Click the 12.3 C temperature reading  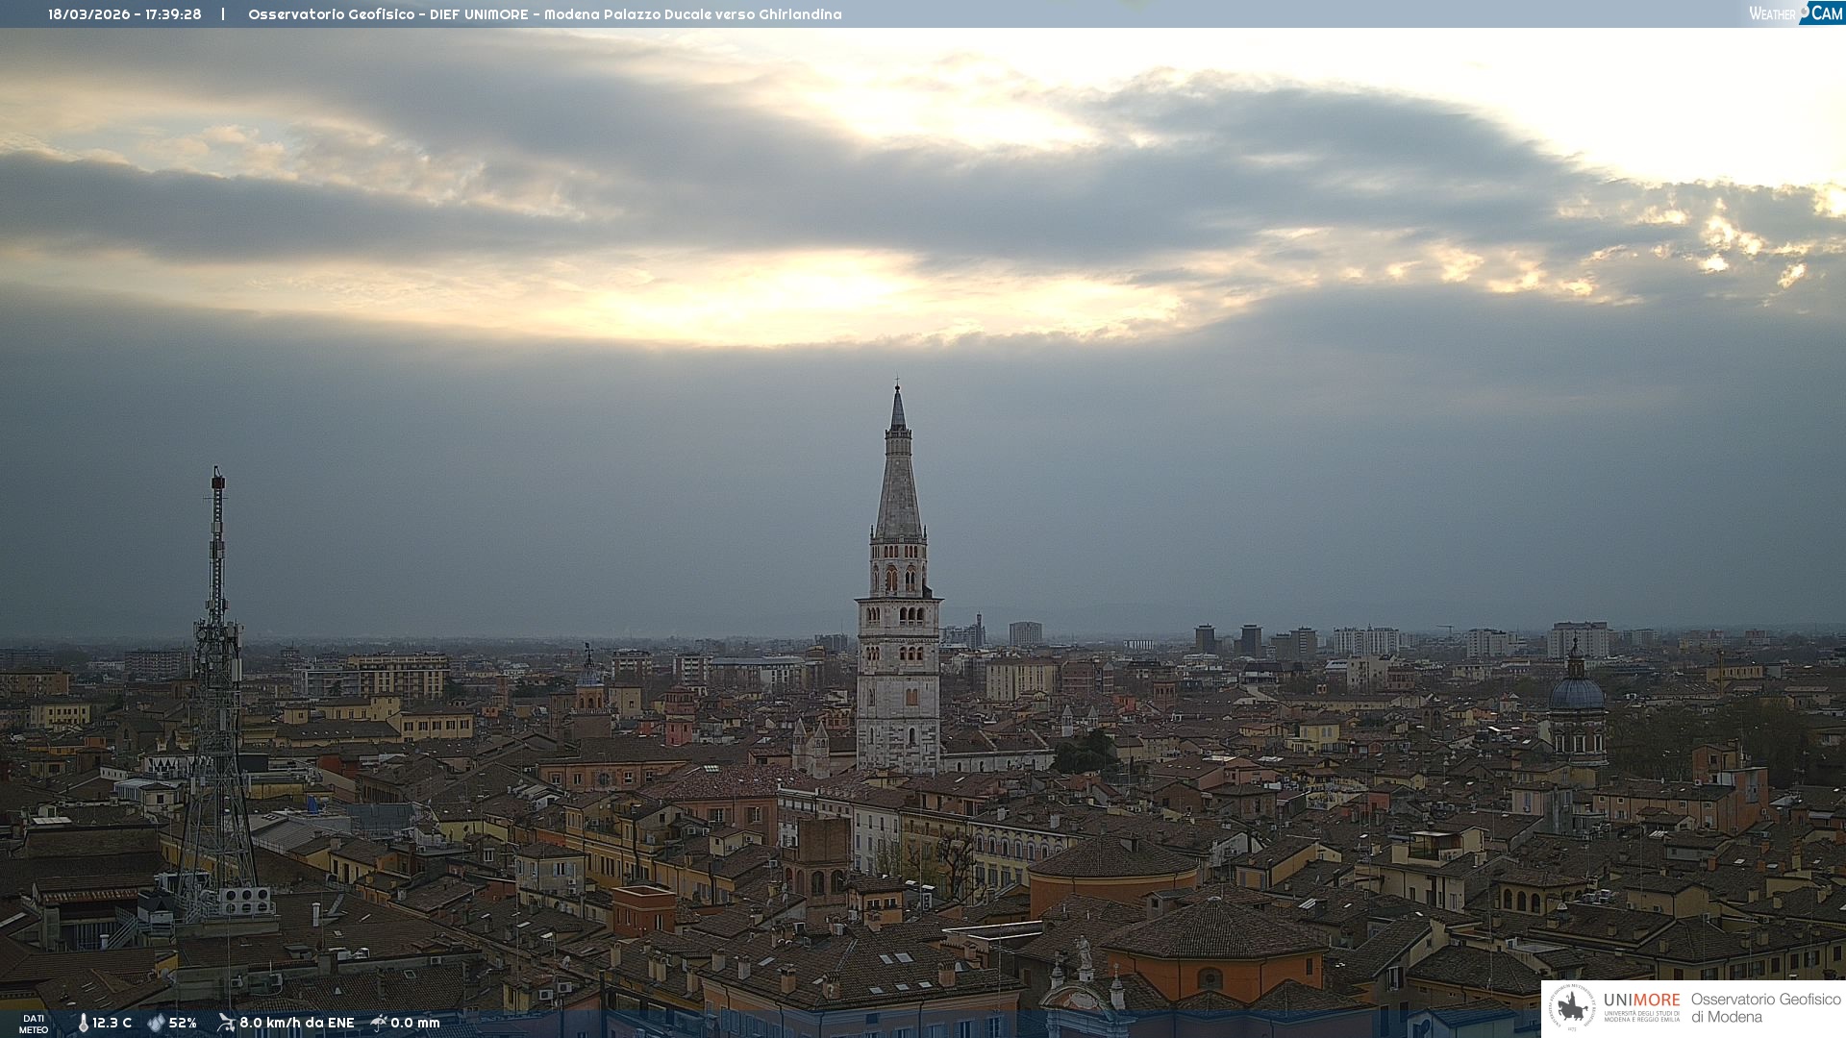tap(112, 1023)
